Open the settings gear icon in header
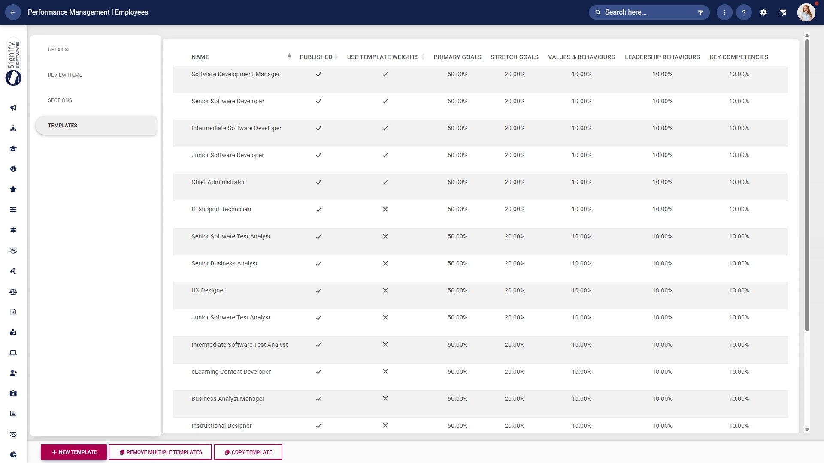 coord(763,12)
